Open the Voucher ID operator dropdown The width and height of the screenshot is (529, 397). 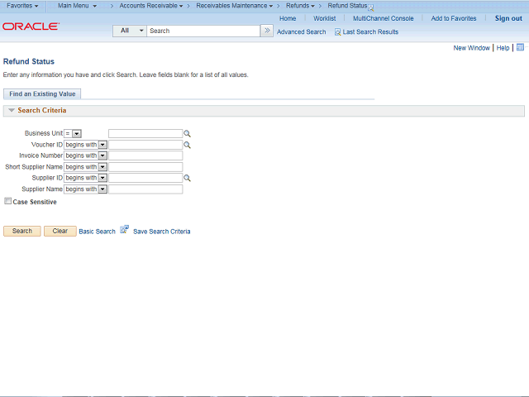click(85, 145)
